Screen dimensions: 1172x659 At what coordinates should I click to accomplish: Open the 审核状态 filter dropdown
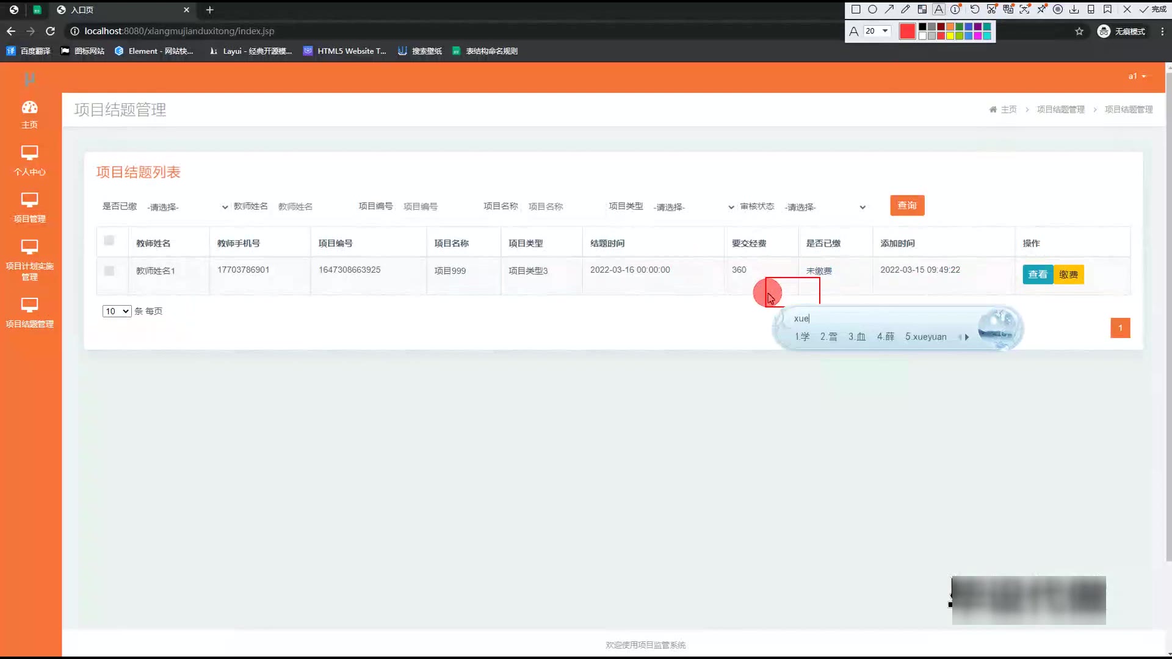825,207
